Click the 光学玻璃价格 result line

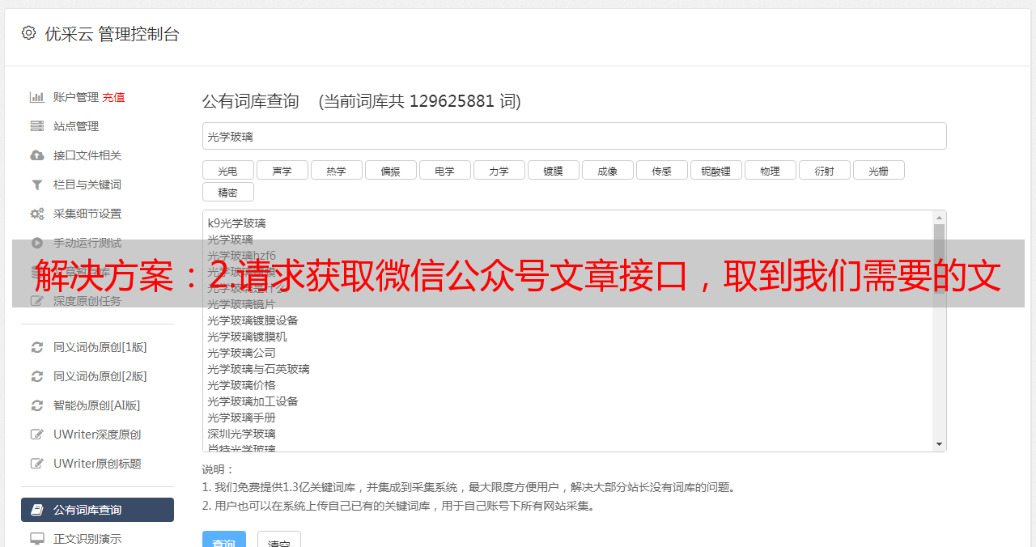(x=241, y=385)
